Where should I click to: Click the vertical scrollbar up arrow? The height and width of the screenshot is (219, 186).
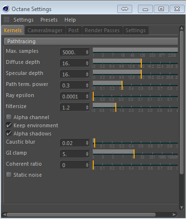point(182,28)
